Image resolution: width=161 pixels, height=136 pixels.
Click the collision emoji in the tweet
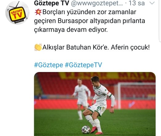38,12
